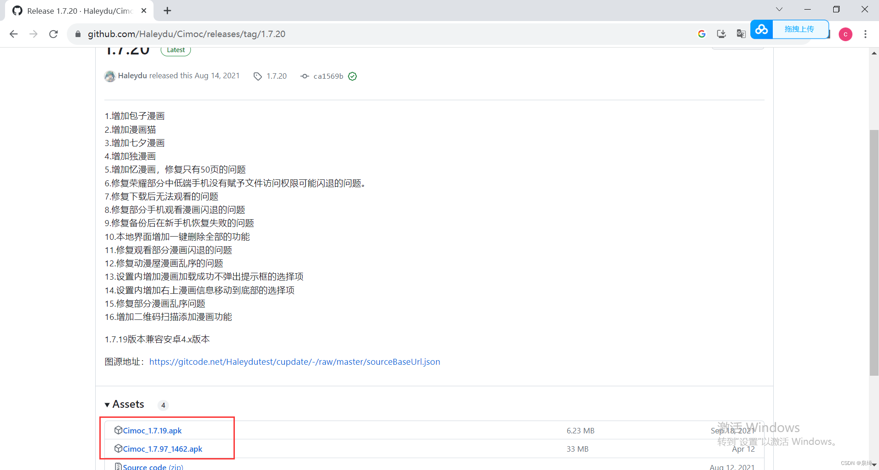Click the text 7.修复下载后无法观看的问题
879x470 pixels.
[161, 197]
